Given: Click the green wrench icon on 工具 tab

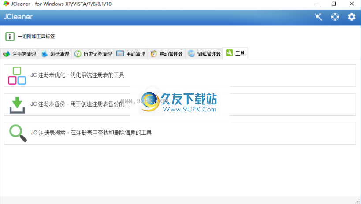Looking at the screenshot, I should pyautogui.click(x=229, y=53).
